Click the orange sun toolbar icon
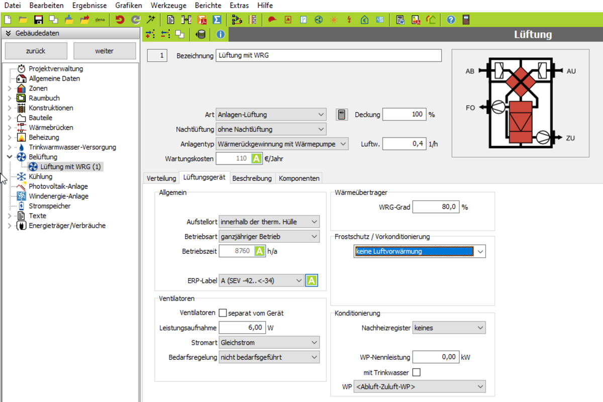Viewport: 603px width, 402px height. point(334,20)
